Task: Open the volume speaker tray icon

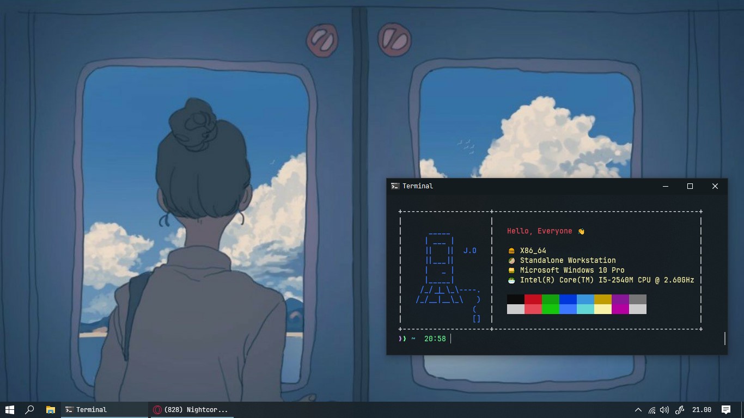Action: point(664,410)
